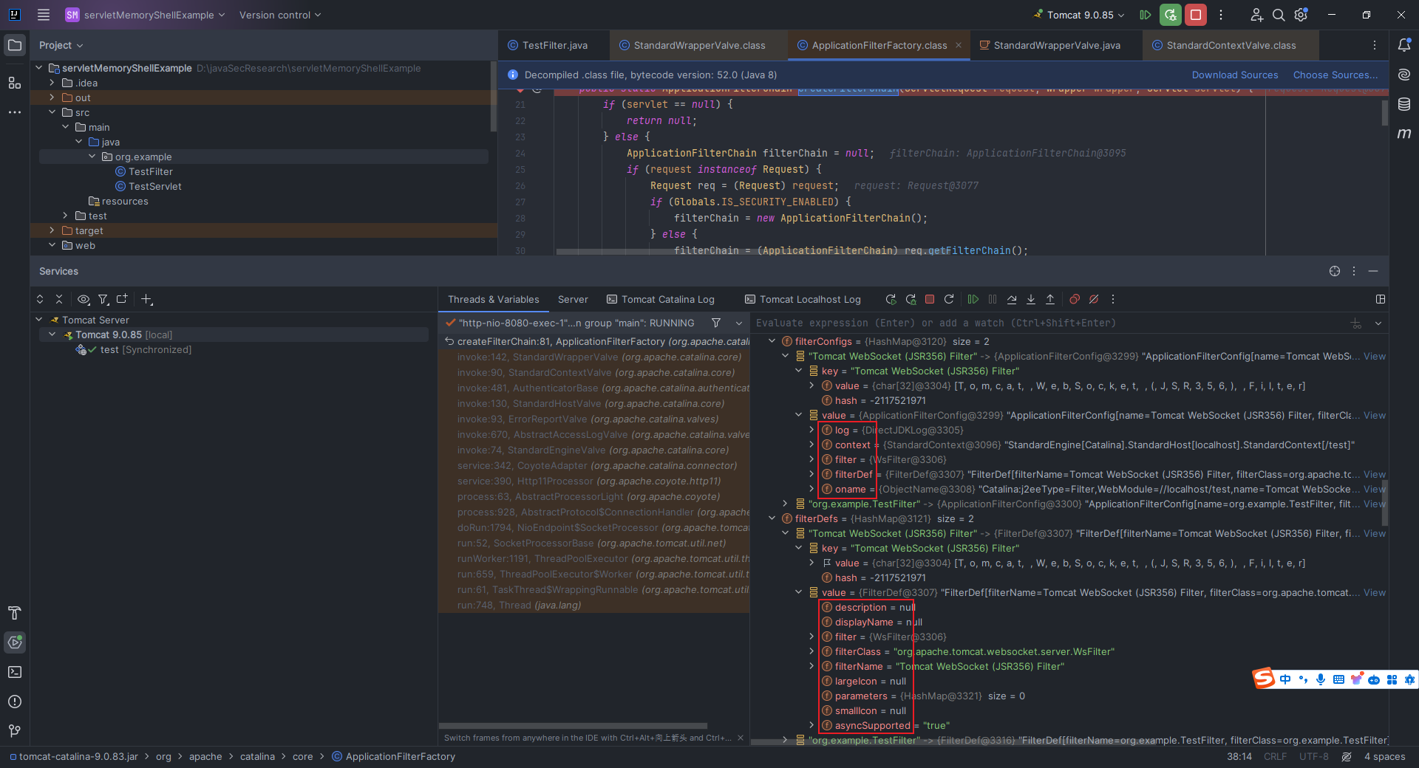Viewport: 1419px width, 768px height.
Task: Click Step Into in debug toolbar
Action: point(1031,299)
